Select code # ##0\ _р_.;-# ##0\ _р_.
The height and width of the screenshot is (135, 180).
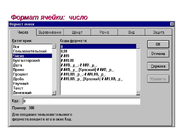pyautogui.click(x=98, y=65)
